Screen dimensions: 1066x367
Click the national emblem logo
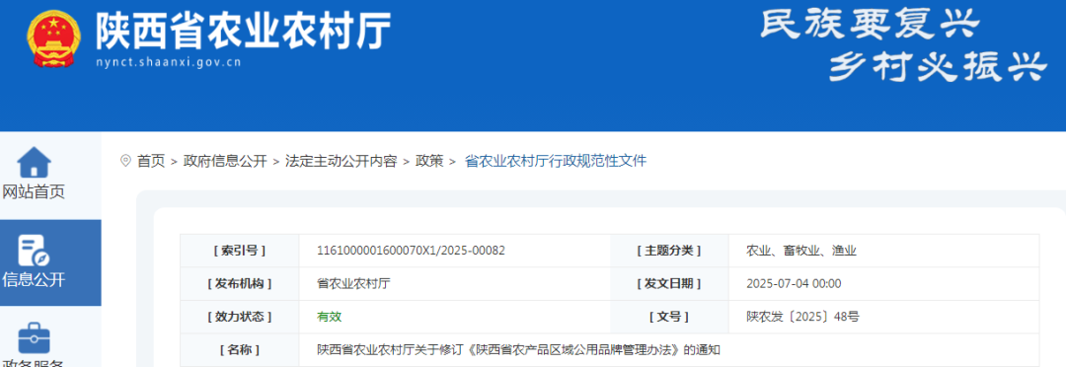click(x=53, y=38)
